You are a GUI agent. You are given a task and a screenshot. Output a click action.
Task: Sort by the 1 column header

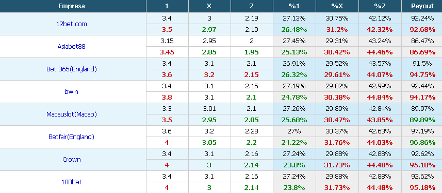(167, 6)
